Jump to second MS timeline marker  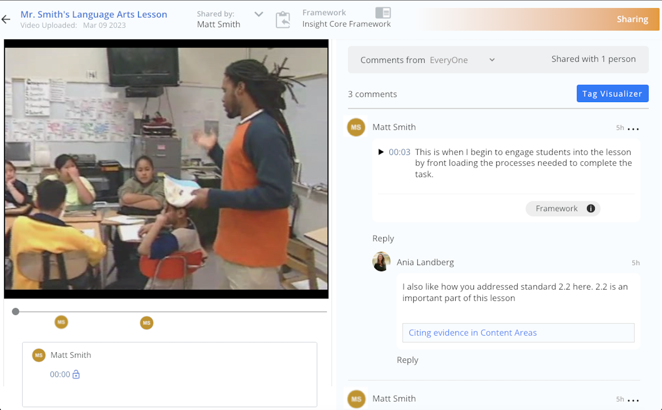(146, 323)
